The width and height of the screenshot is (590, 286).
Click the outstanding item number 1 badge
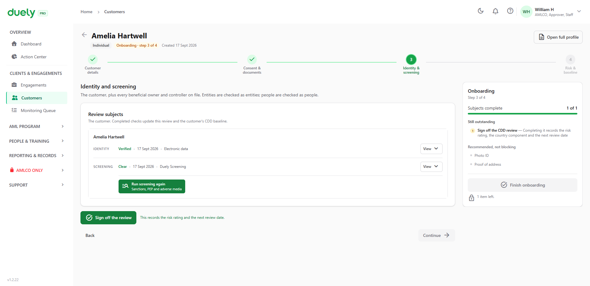point(472,131)
